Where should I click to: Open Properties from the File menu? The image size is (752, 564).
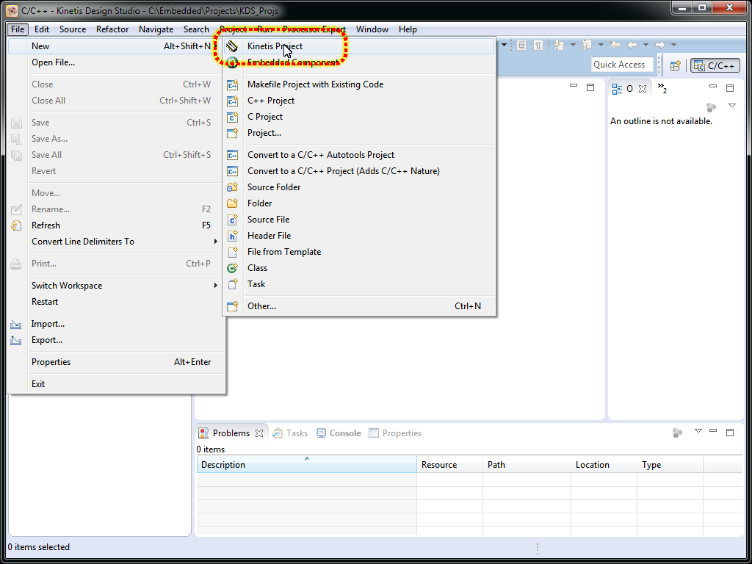(x=117, y=362)
